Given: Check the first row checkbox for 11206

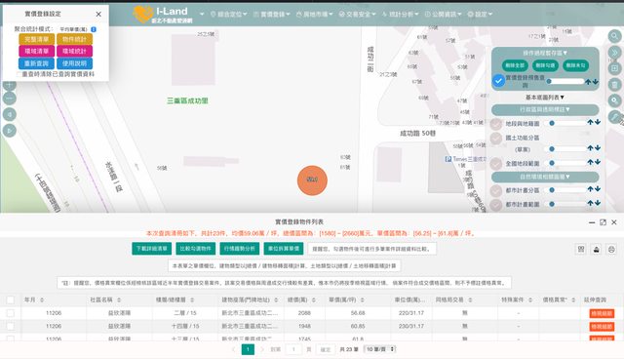Looking at the screenshot, I should 11,313.
